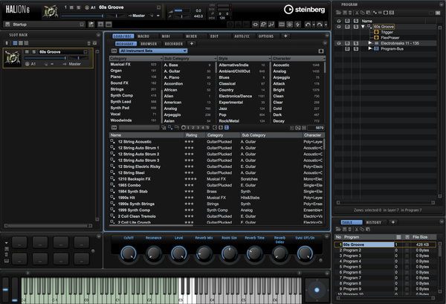Open the Sub Category column filter dropdown
The width and height of the screenshot is (446, 304).
click(x=216, y=58)
